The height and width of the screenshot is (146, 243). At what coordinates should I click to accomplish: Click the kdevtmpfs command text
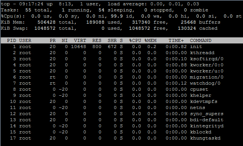coord(204,101)
